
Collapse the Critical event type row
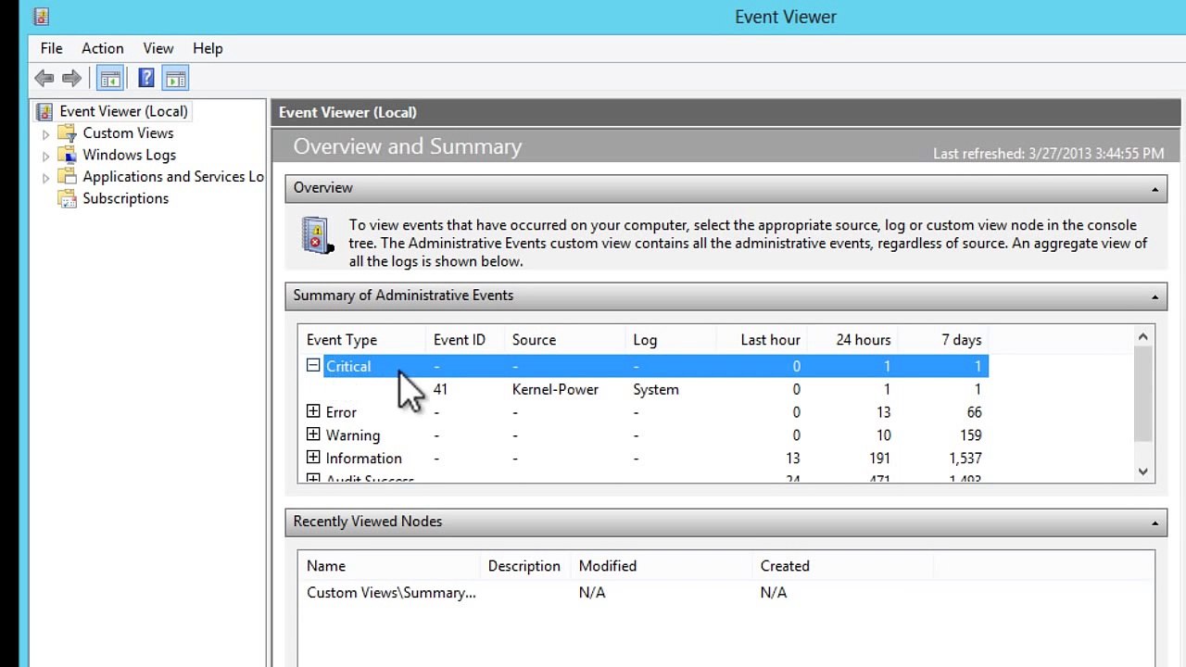pos(313,365)
